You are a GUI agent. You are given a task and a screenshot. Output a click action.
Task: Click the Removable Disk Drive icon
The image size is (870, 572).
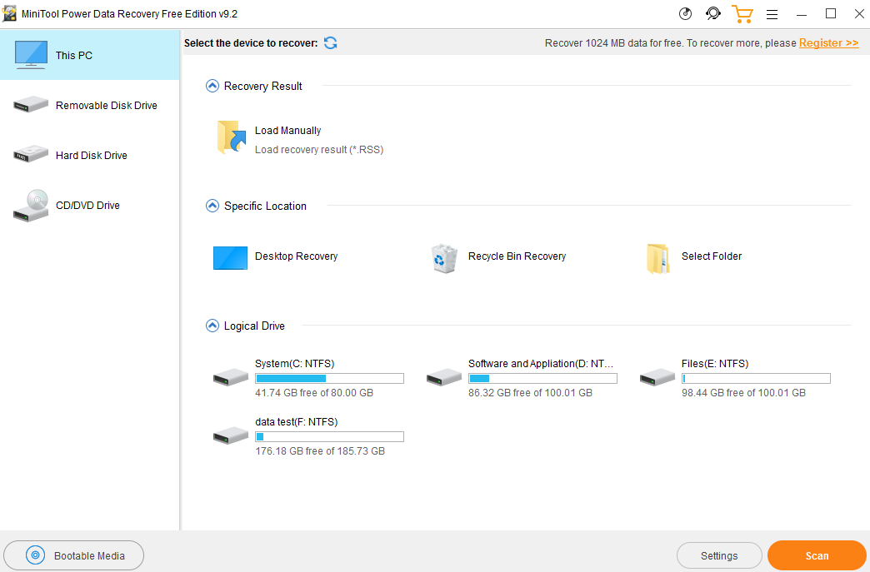(x=31, y=104)
